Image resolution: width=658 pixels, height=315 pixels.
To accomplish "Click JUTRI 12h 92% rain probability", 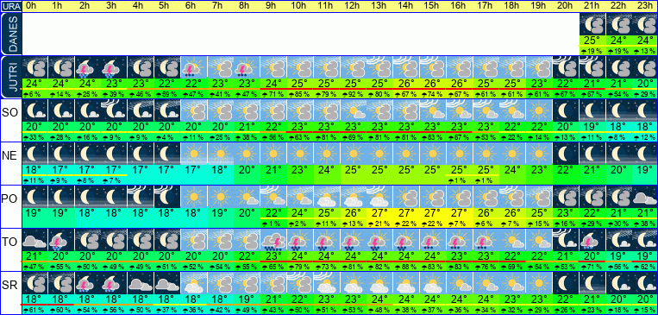I will click(x=353, y=95).
